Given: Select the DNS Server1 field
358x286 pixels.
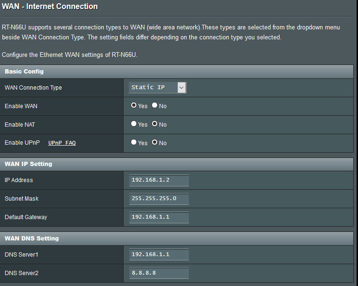Looking at the screenshot, I should click(159, 255).
